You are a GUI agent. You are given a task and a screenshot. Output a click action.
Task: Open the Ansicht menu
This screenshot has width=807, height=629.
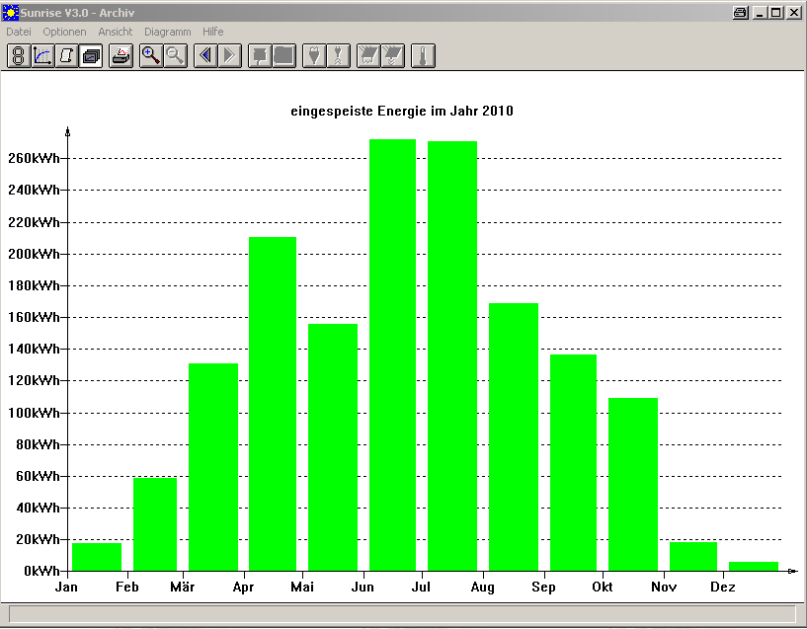(116, 32)
